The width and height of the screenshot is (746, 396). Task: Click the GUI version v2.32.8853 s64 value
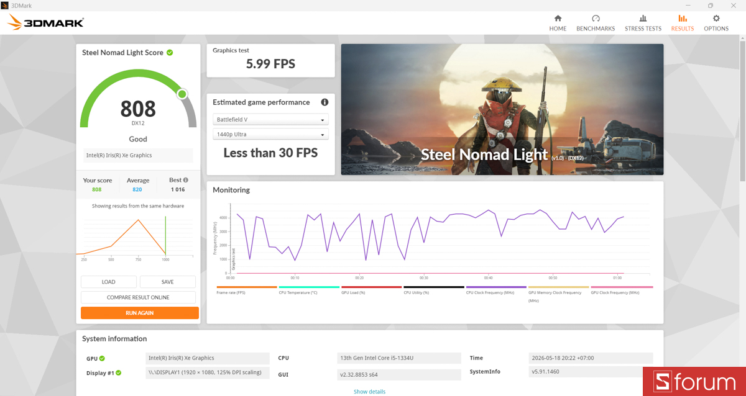[399, 374]
